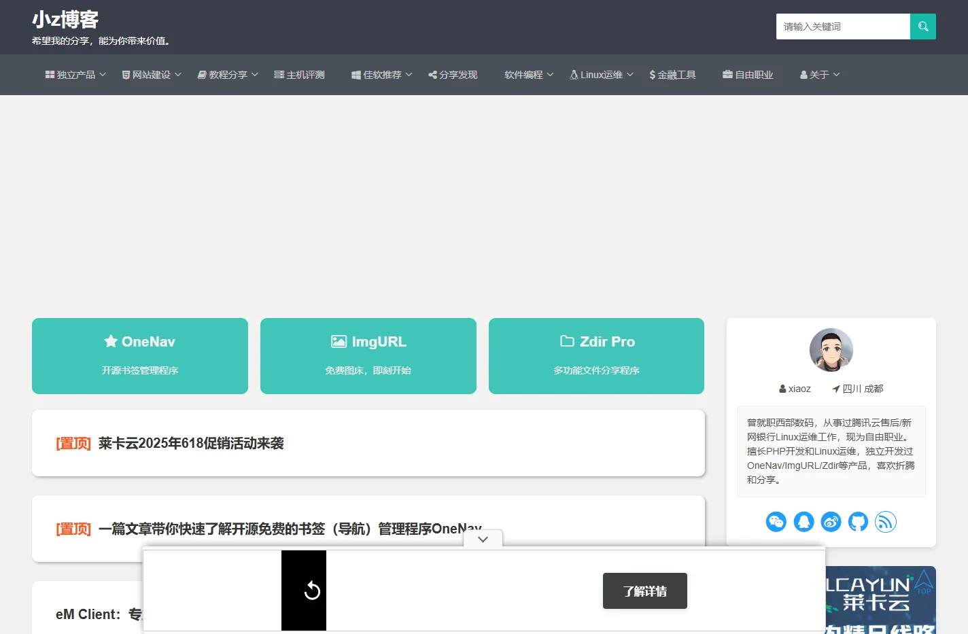Click the server icon beside 主机评测
968x634 pixels.
(x=279, y=75)
